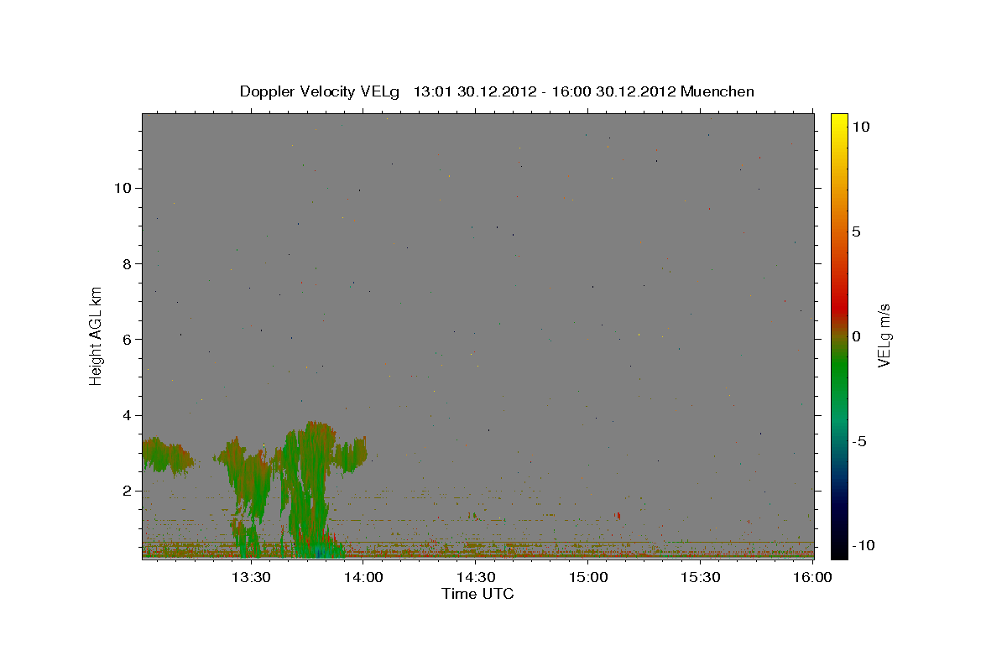
Task: Click the 14:00 time tick label
Action: coord(363,577)
